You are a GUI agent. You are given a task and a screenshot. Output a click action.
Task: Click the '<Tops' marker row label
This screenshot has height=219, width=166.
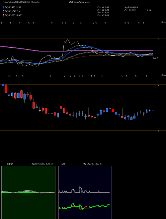[x=163, y=22]
